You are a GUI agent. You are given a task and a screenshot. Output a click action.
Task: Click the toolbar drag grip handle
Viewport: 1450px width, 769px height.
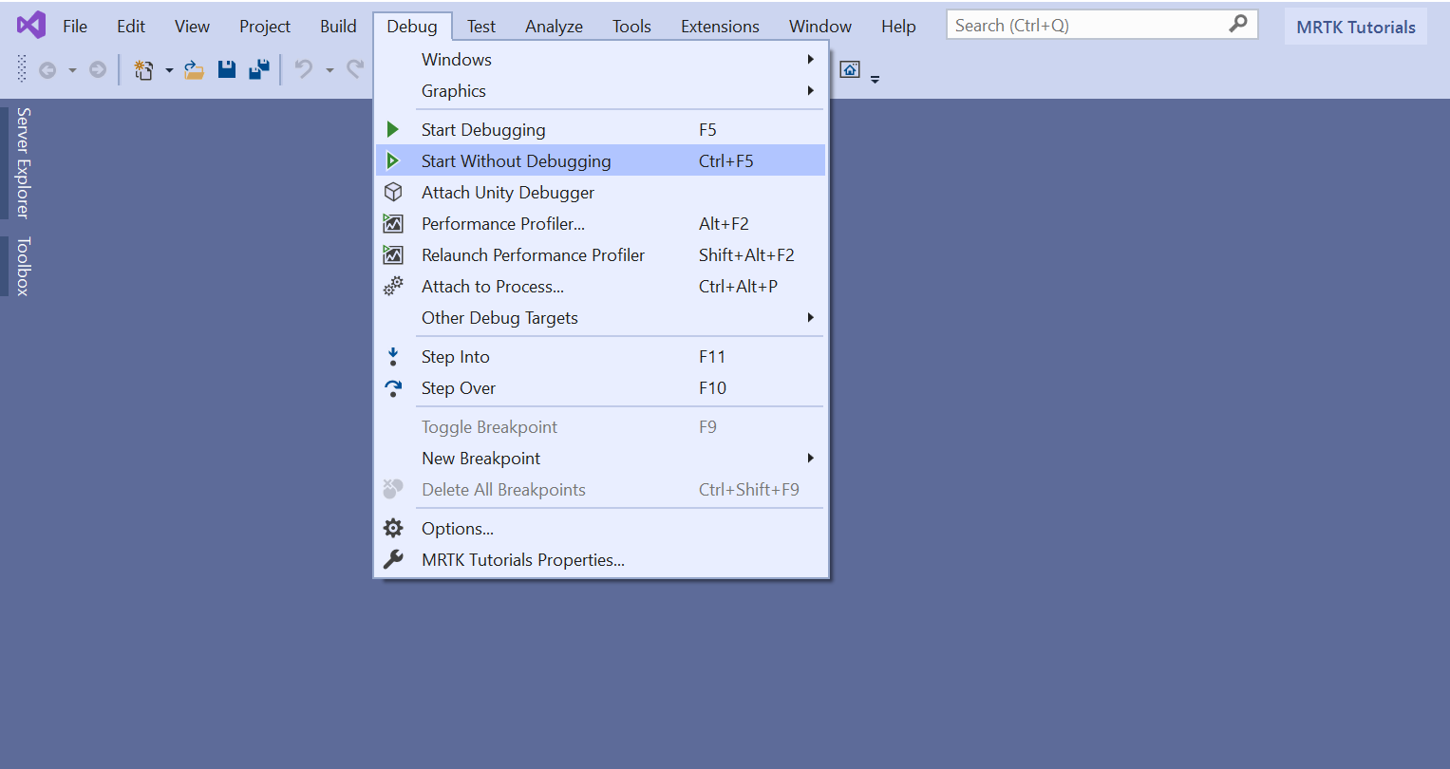[x=22, y=68]
